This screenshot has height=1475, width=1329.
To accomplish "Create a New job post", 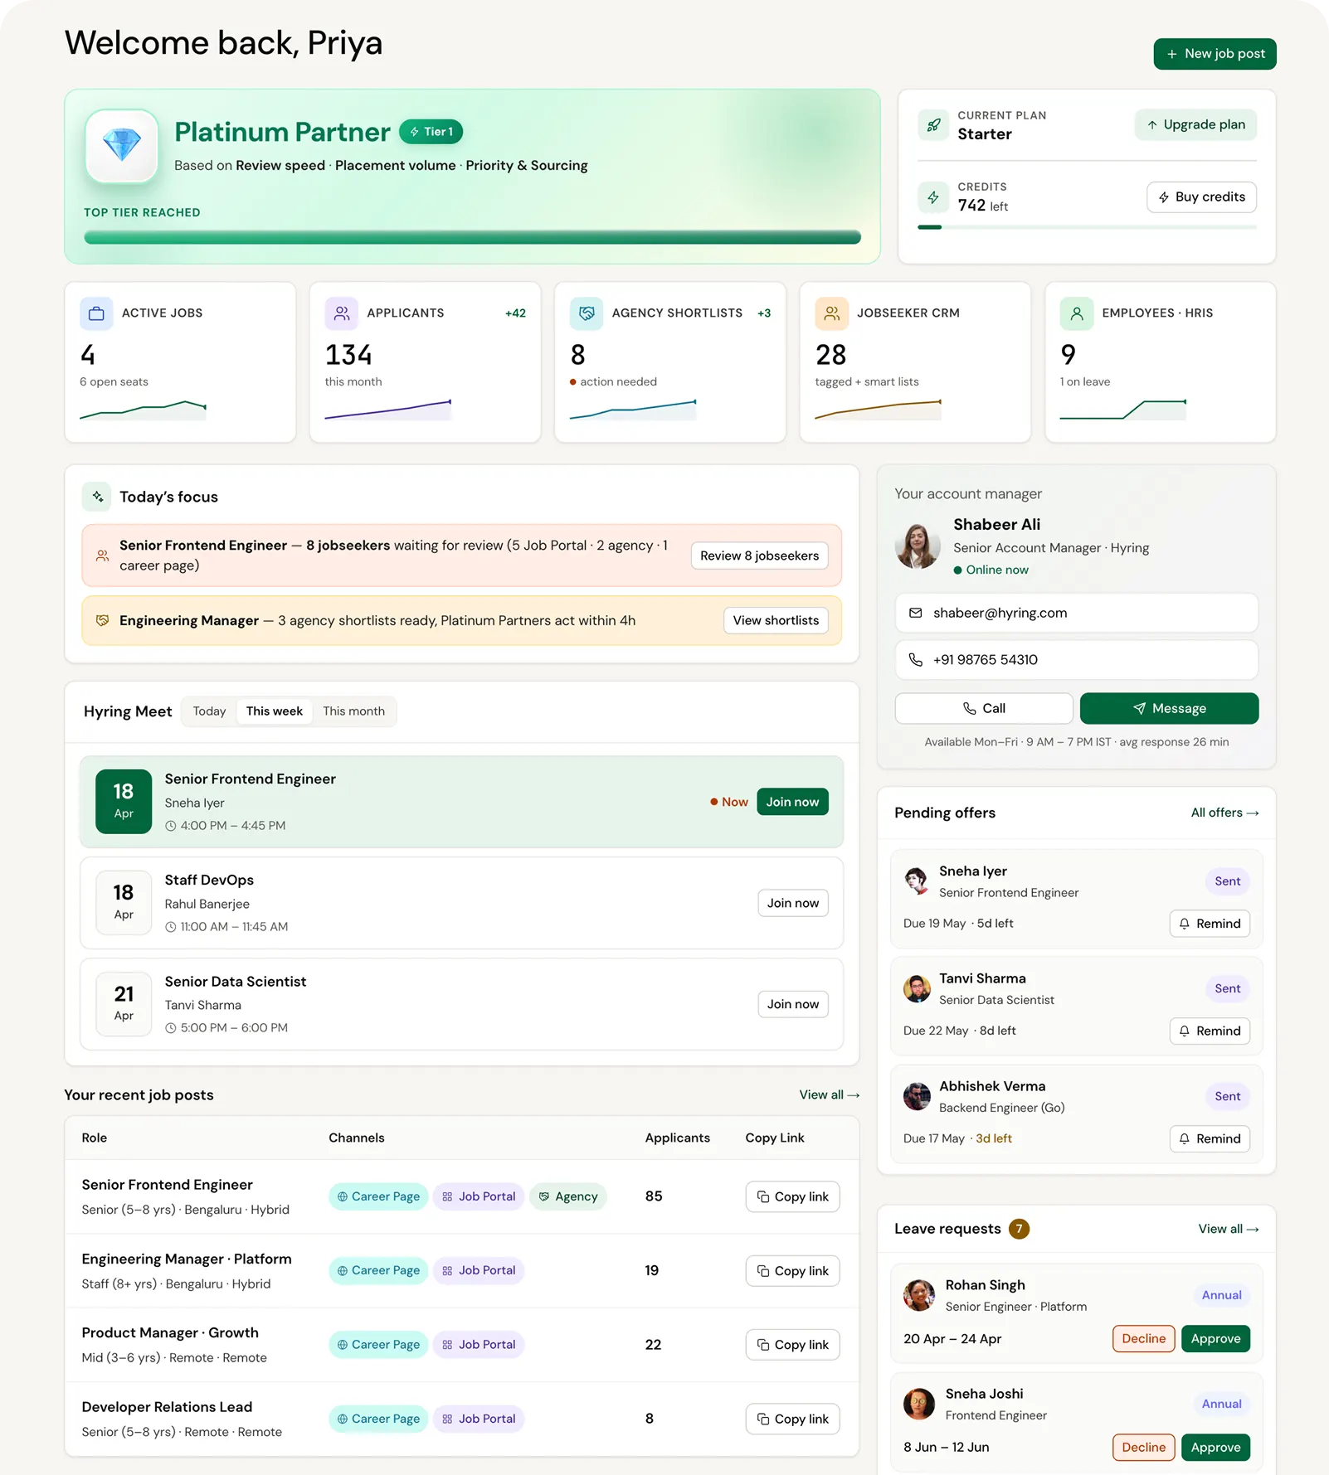I will [x=1215, y=54].
